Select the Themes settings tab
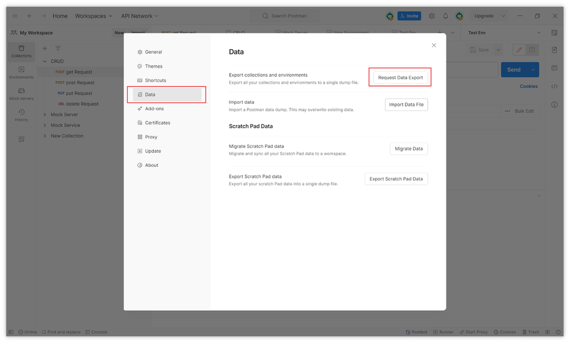This screenshot has width=571, height=344. tap(153, 66)
